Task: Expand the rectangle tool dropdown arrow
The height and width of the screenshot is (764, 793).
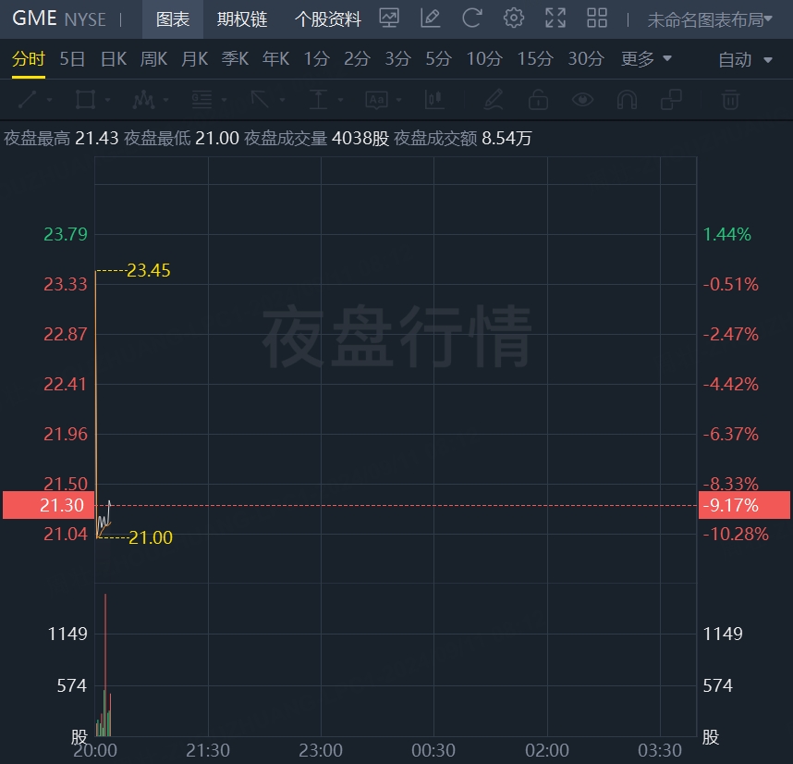Action: coord(108,100)
